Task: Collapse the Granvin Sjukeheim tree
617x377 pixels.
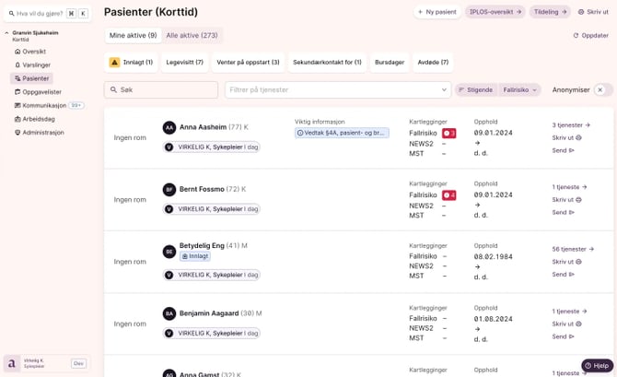Action: pos(6,33)
